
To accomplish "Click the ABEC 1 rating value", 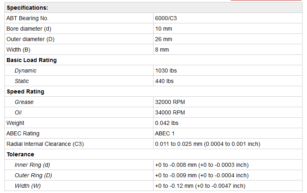I will coord(165,133).
